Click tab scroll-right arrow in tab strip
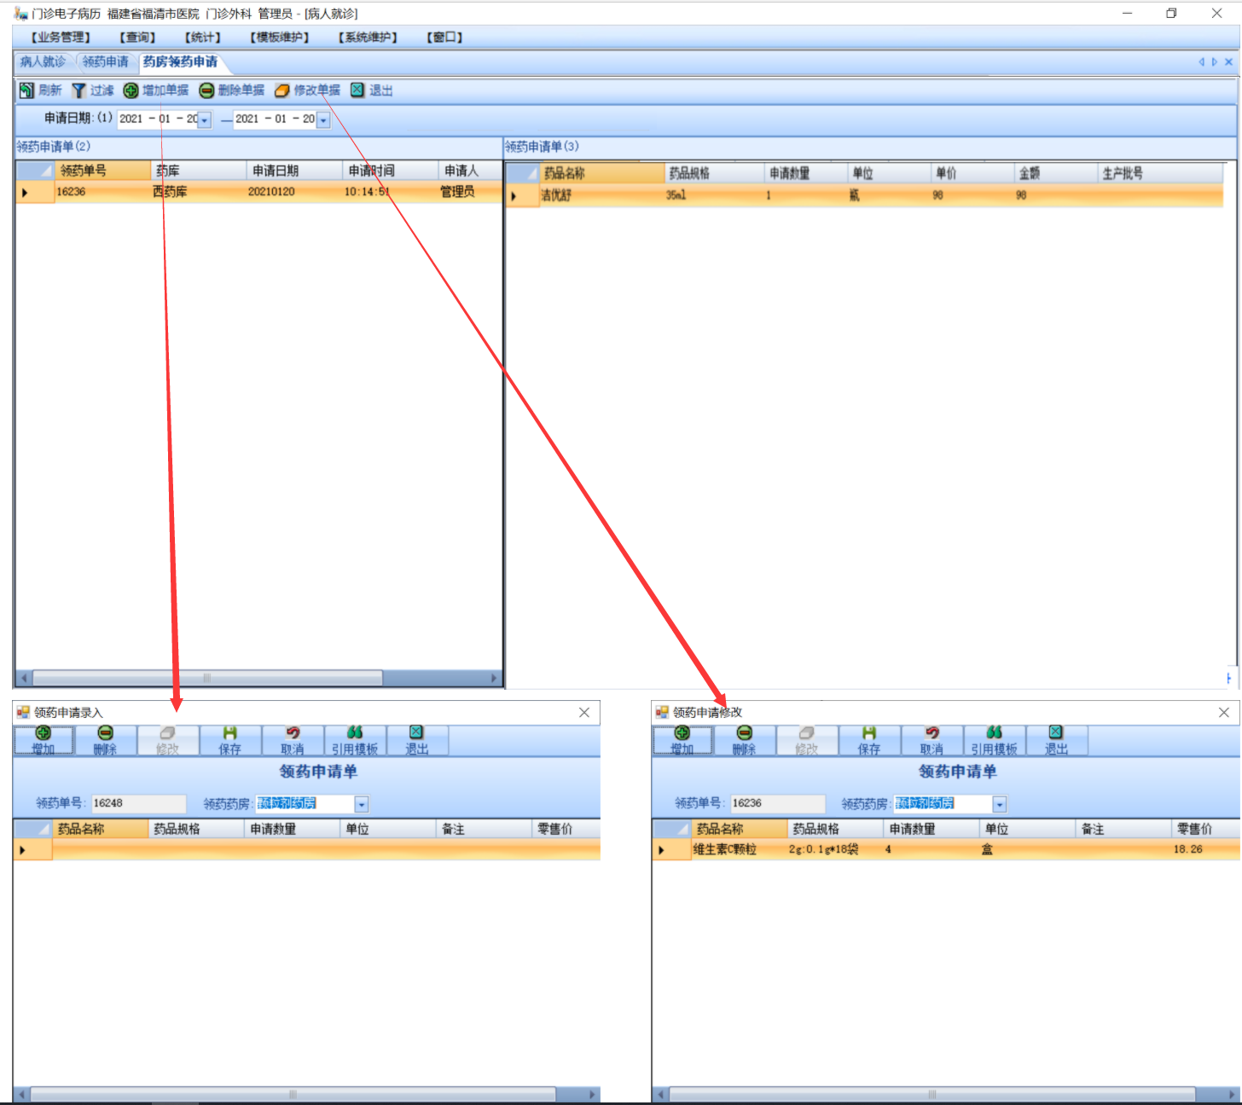Screen dimensions: 1242x1105 tap(1215, 62)
